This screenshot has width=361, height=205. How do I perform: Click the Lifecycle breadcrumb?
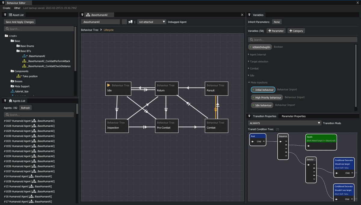[x=109, y=30]
